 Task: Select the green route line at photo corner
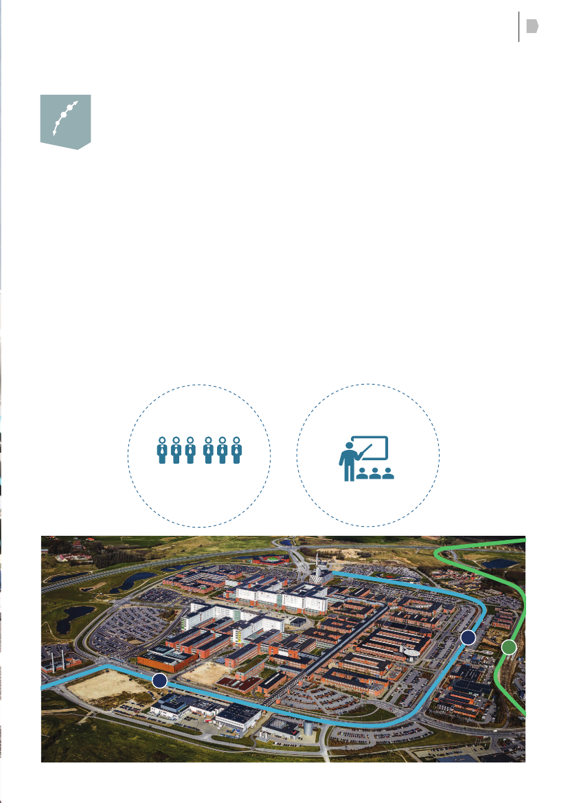click(481, 546)
